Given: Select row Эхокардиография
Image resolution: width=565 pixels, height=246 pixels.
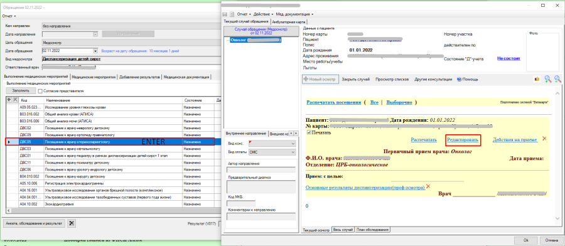Looking at the screenshot, I should pos(114,204).
